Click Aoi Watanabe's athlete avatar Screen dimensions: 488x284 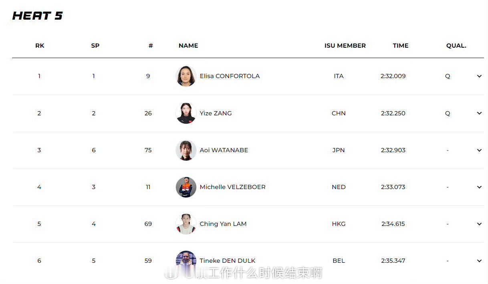[x=186, y=150]
